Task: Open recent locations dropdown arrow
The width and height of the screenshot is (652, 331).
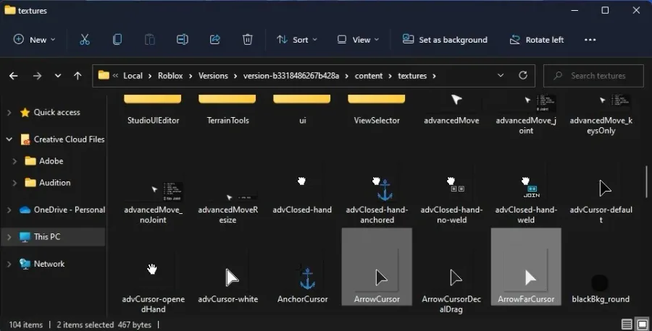Action: (58, 76)
